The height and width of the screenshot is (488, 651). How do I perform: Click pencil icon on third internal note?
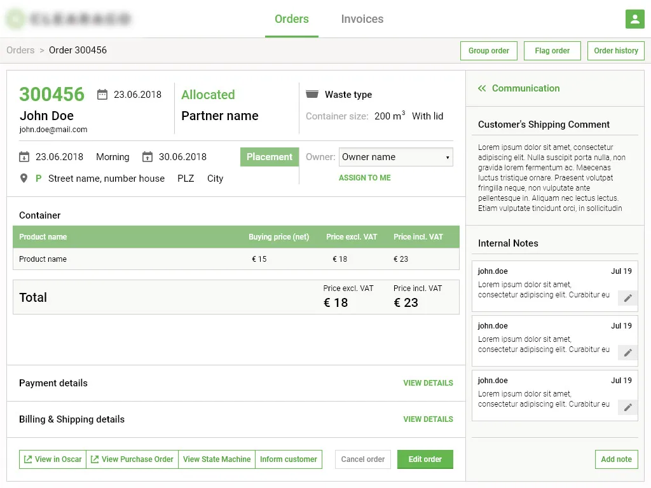click(x=627, y=407)
